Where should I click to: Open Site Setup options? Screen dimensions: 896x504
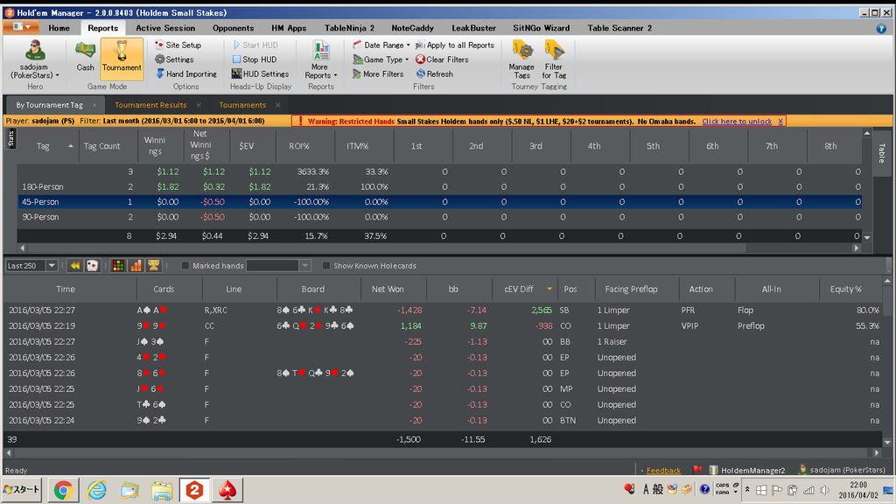(178, 45)
